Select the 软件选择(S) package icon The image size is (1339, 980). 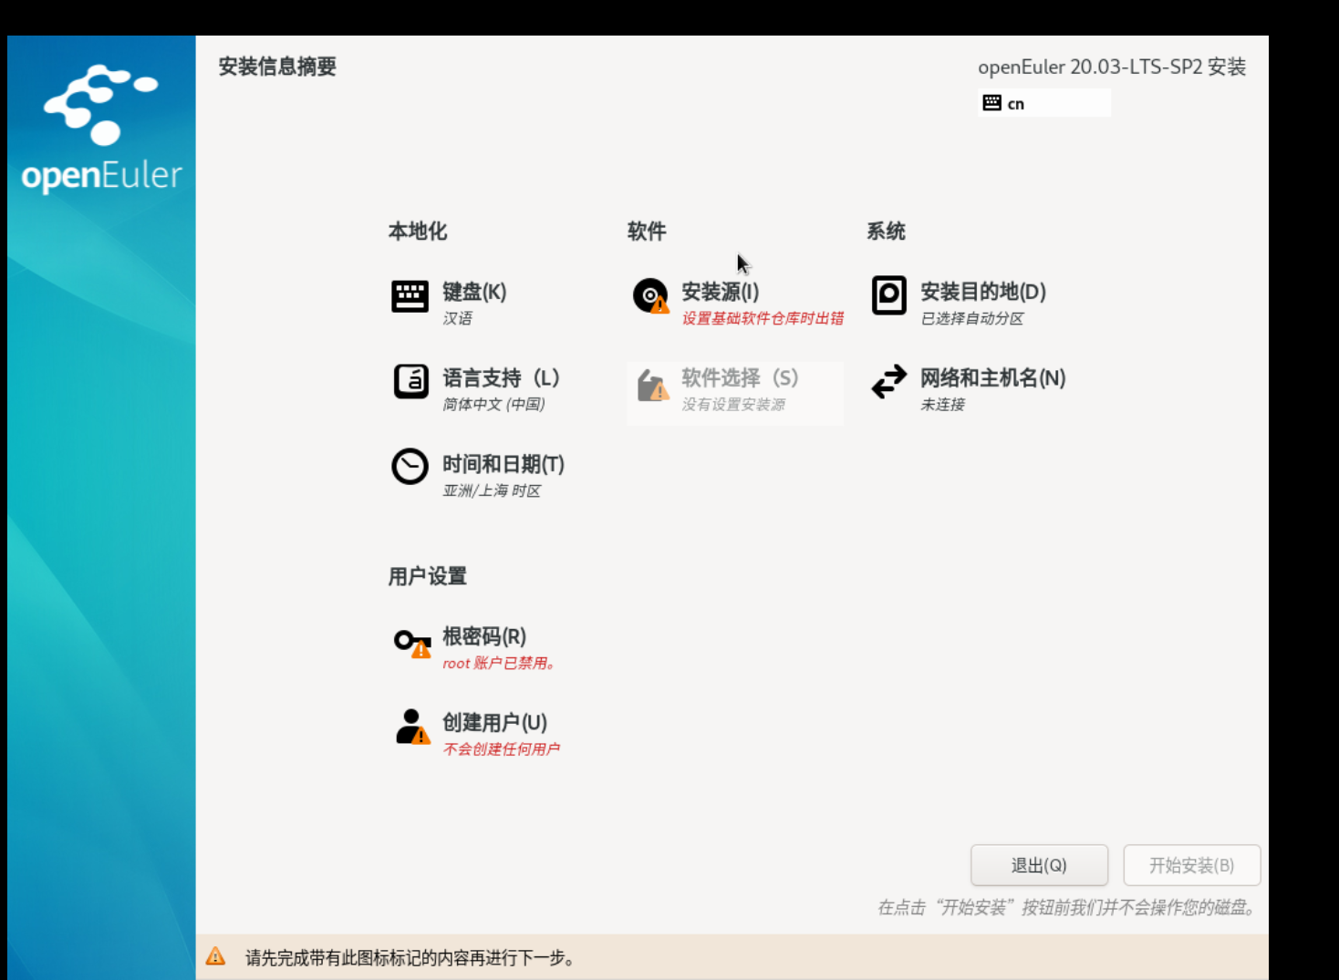click(652, 385)
